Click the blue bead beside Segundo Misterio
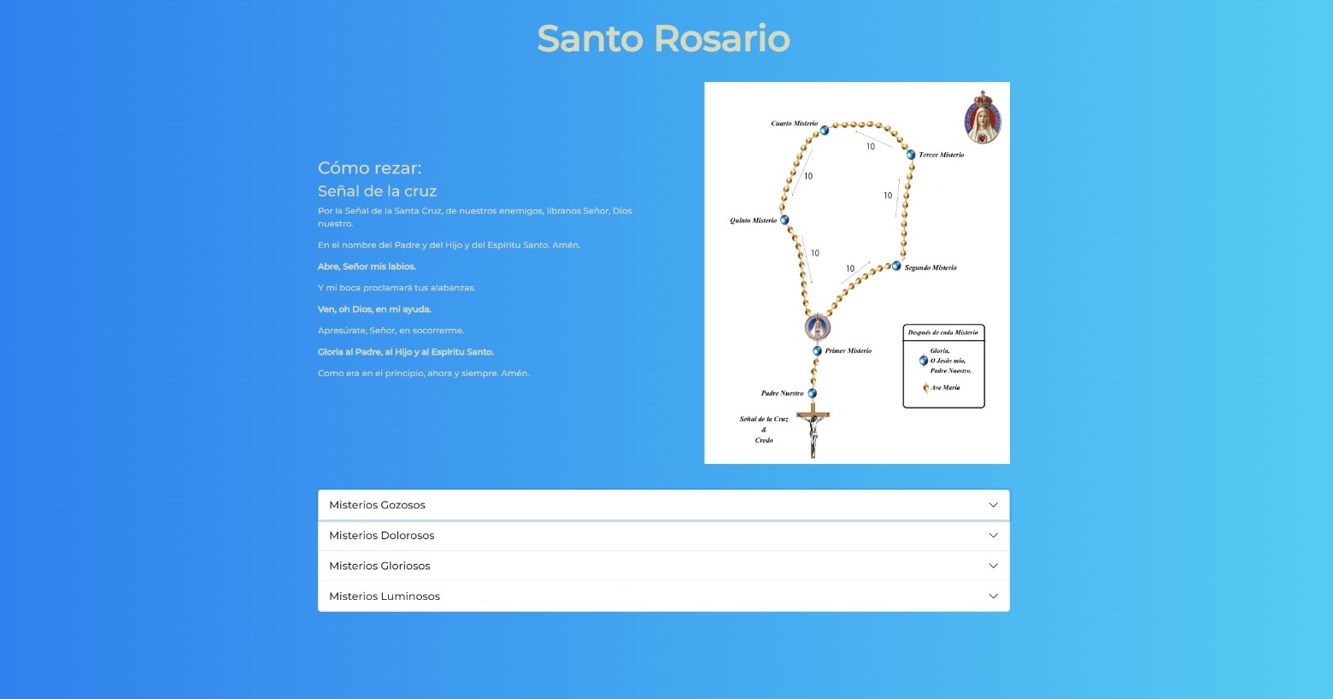The height and width of the screenshot is (699, 1333). (x=896, y=267)
